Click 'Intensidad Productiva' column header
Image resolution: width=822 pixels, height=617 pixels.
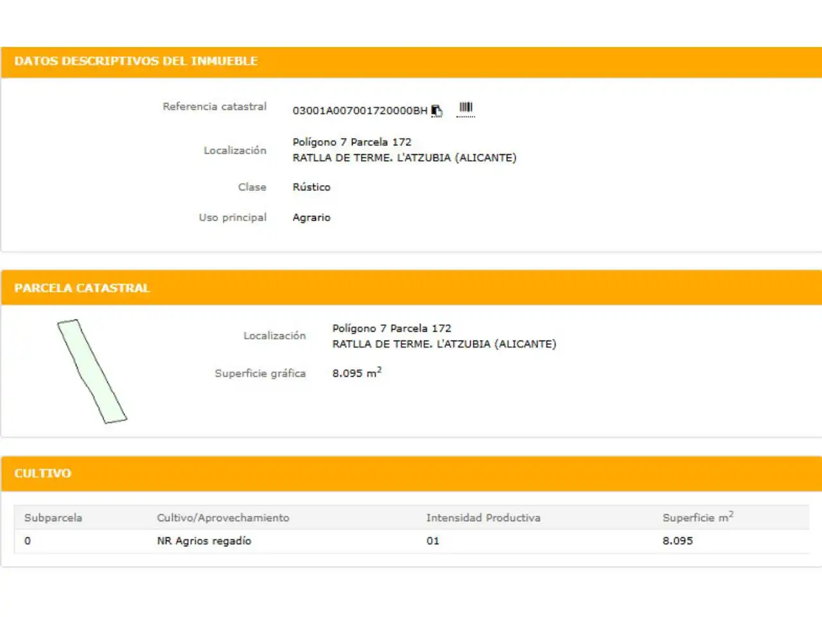(x=484, y=517)
